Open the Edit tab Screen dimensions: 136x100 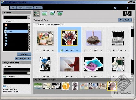(x=13, y=8)
